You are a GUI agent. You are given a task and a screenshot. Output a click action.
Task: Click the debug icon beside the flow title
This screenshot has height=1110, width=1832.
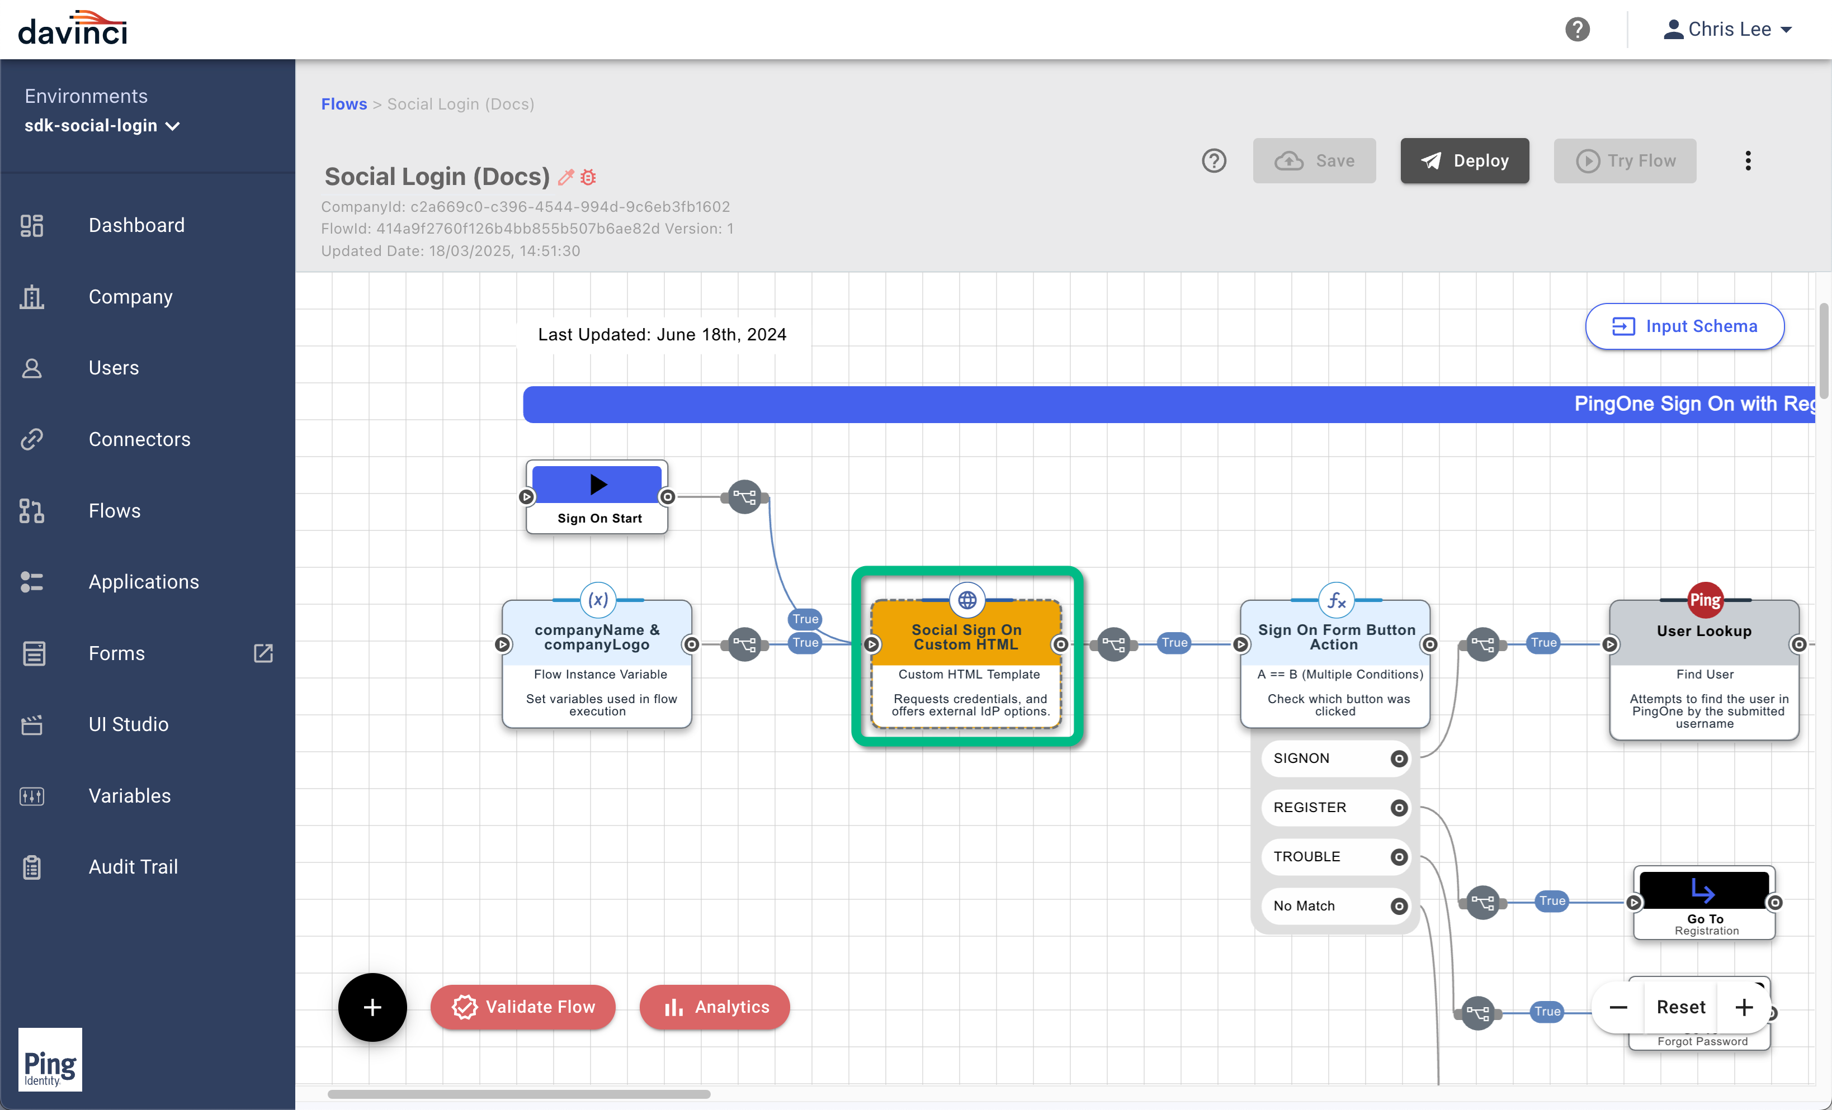click(x=589, y=177)
